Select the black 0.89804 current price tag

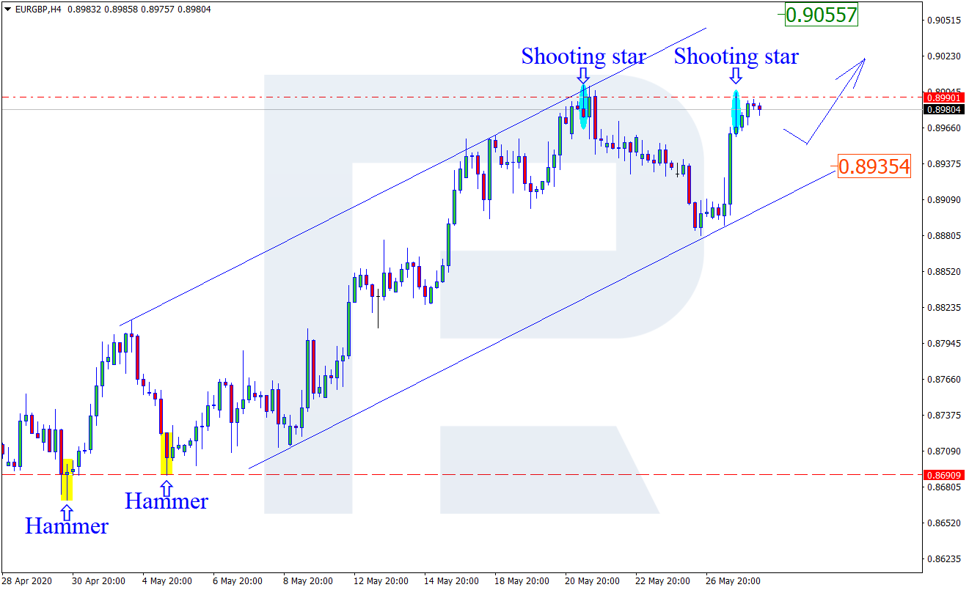click(x=944, y=109)
